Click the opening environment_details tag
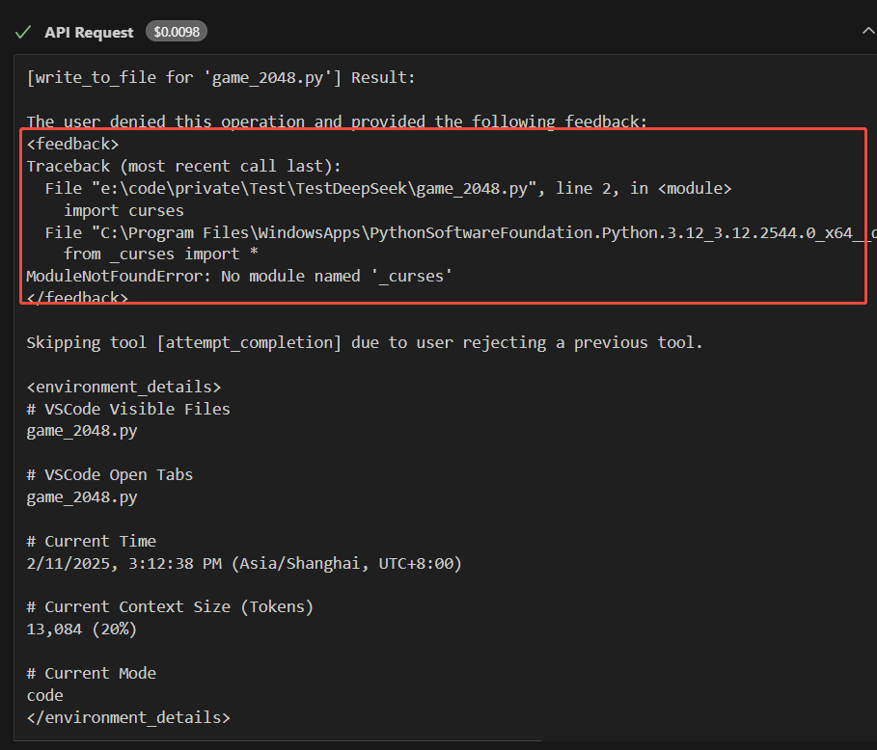 pyautogui.click(x=123, y=387)
